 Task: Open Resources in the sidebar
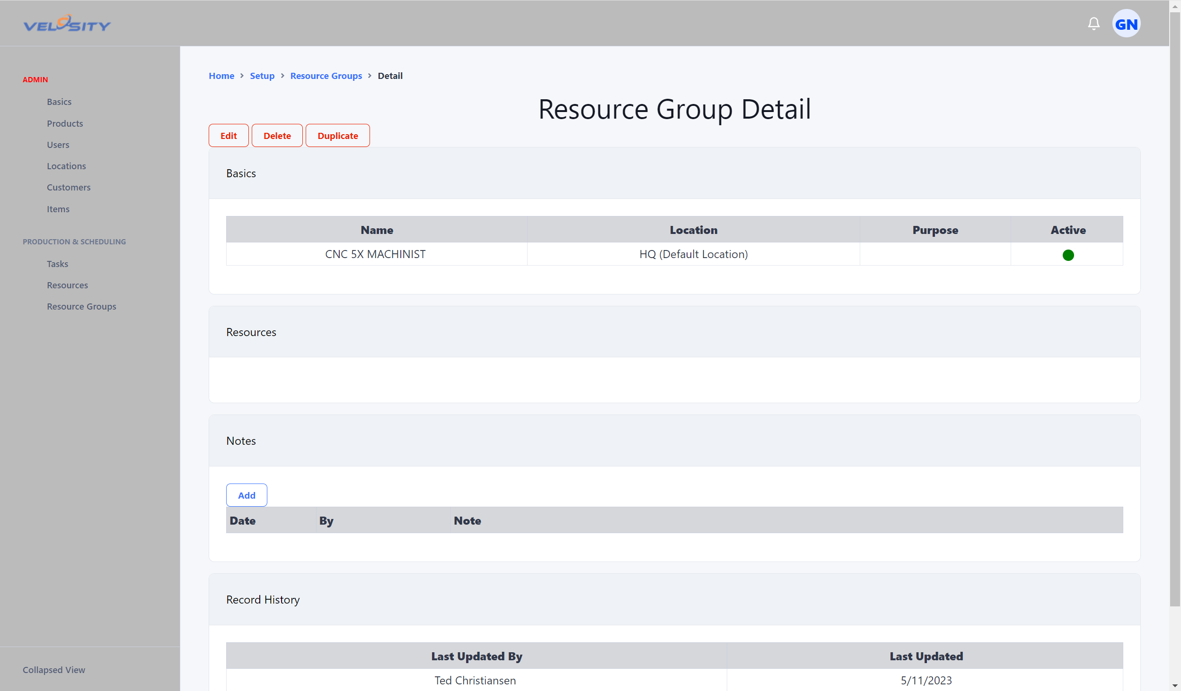click(x=67, y=285)
